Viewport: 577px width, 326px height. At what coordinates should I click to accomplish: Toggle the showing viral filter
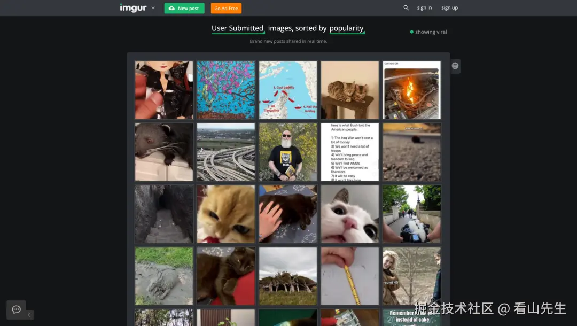(x=428, y=32)
